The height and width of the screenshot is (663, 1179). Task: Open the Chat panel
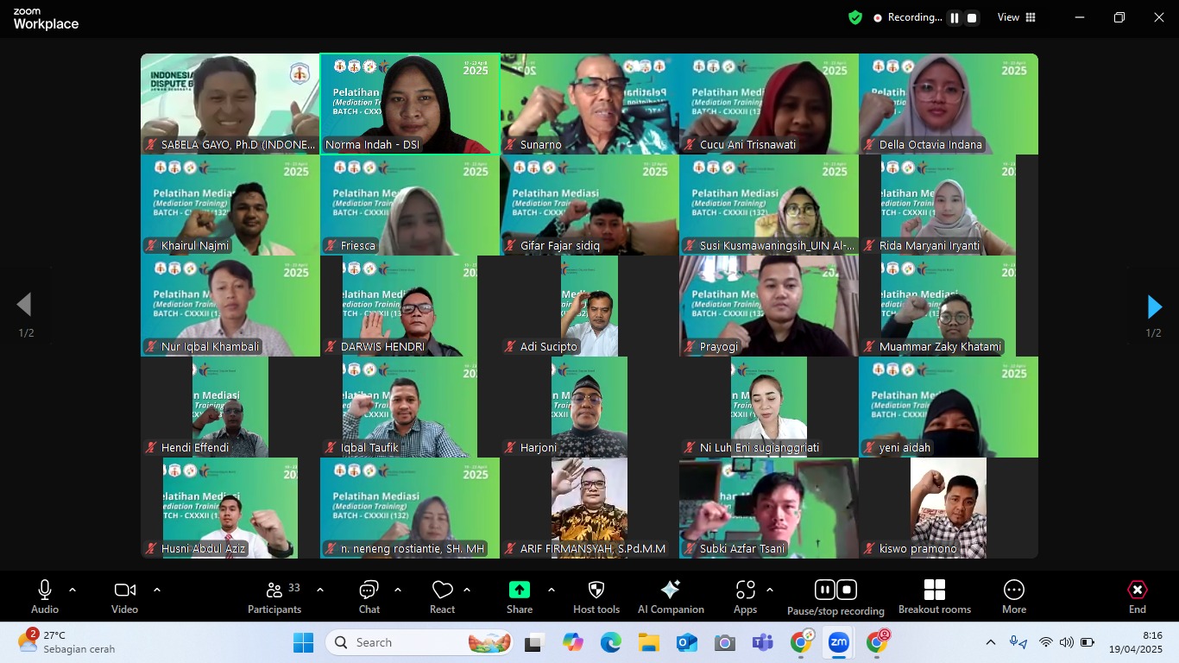369,597
